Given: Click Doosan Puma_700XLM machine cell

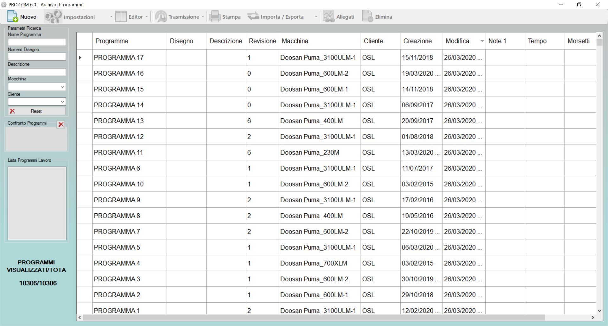Looking at the screenshot, I should point(320,263).
